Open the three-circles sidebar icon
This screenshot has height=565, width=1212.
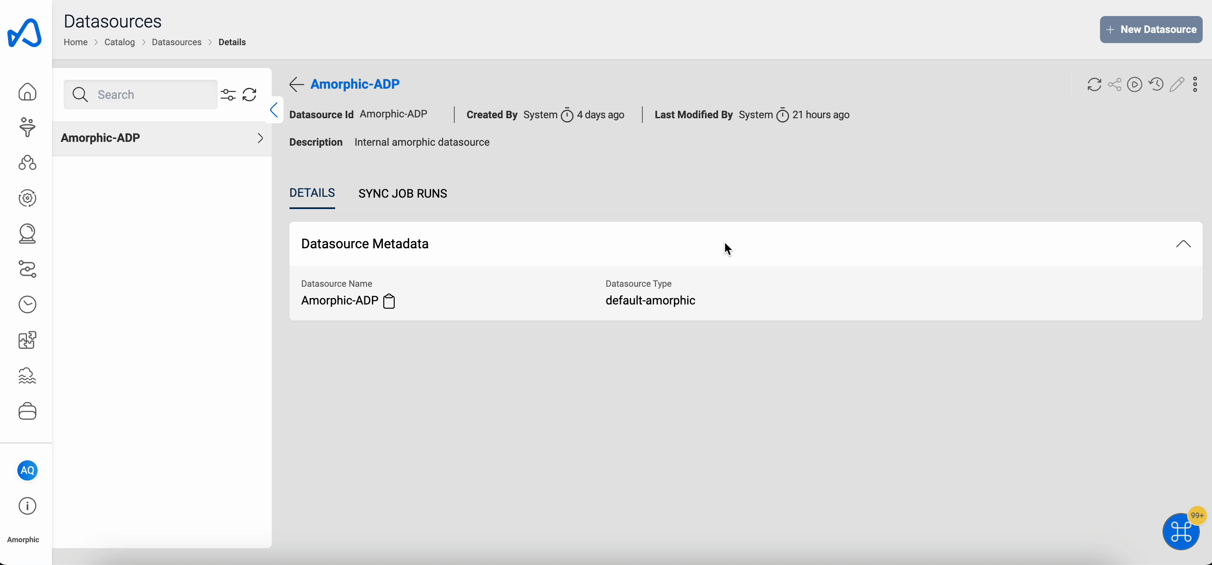pos(27,163)
